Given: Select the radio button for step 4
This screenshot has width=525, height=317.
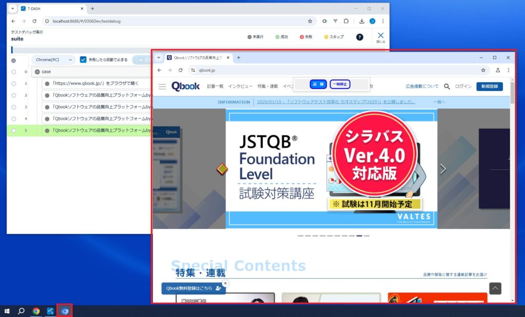Looking at the screenshot, I should (14, 119).
